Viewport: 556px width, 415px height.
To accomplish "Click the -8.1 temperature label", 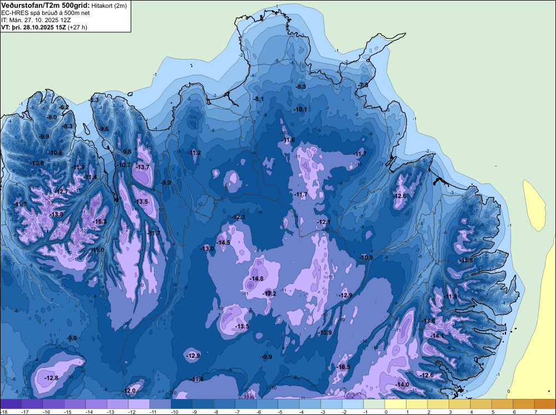I will pos(259,99).
